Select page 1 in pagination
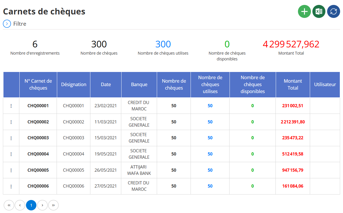This screenshot has width=343, height=213. 31,205
